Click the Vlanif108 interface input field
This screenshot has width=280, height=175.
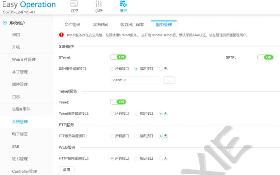coord(135,80)
